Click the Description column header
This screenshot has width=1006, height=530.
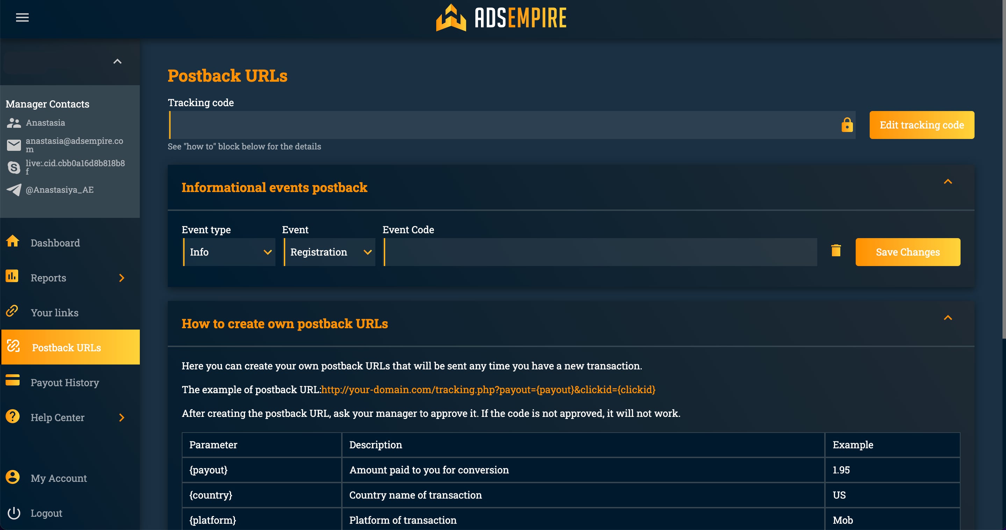pos(583,444)
